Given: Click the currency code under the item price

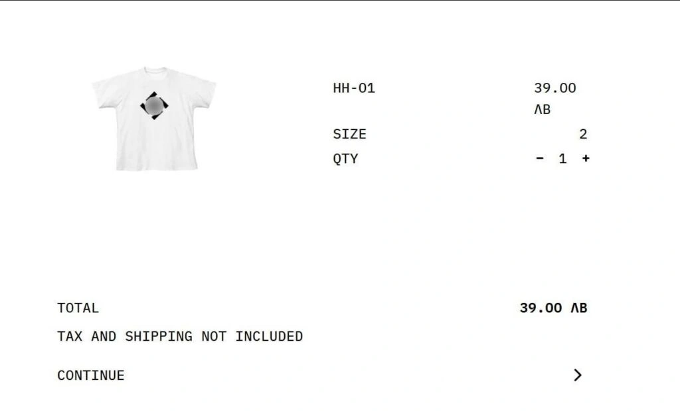Looking at the screenshot, I should (542, 109).
